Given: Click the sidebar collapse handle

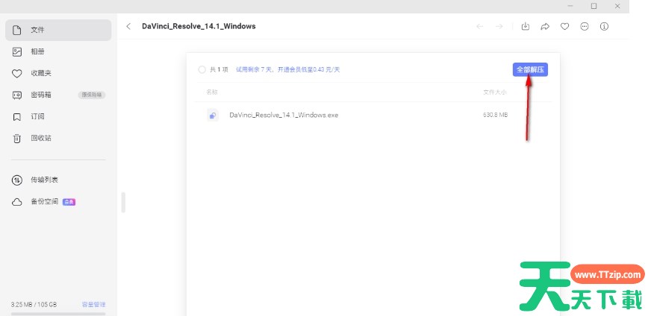Looking at the screenshot, I should point(123,203).
